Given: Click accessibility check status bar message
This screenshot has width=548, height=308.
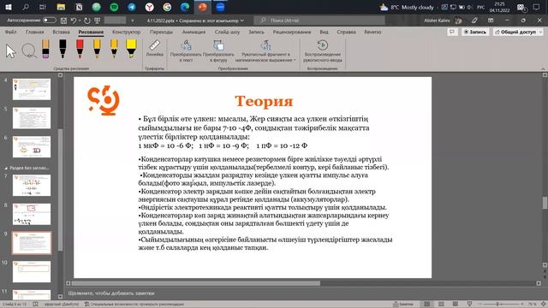Looking at the screenshot, I should [134, 305].
